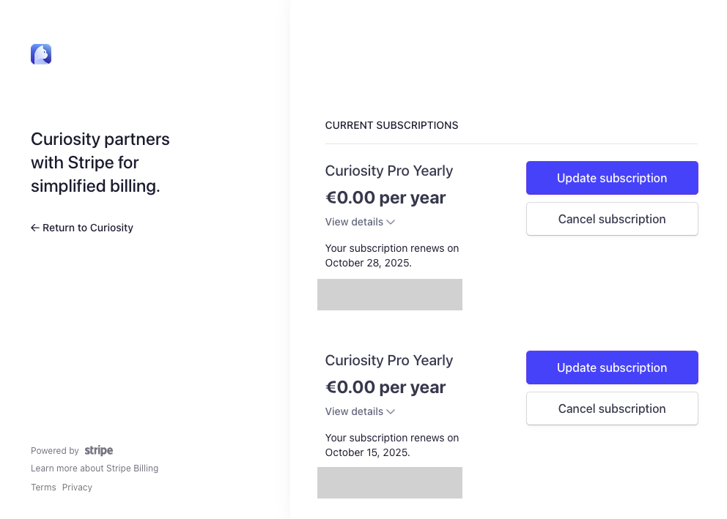The height and width of the screenshot is (519, 727).
Task: Open Learn more about Stripe Billing
Action: tap(95, 468)
